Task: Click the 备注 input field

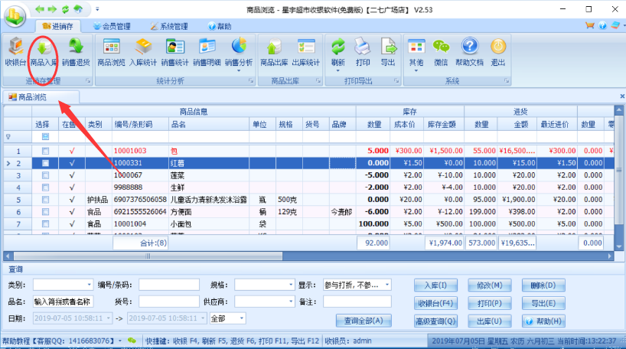Action: [357, 302]
